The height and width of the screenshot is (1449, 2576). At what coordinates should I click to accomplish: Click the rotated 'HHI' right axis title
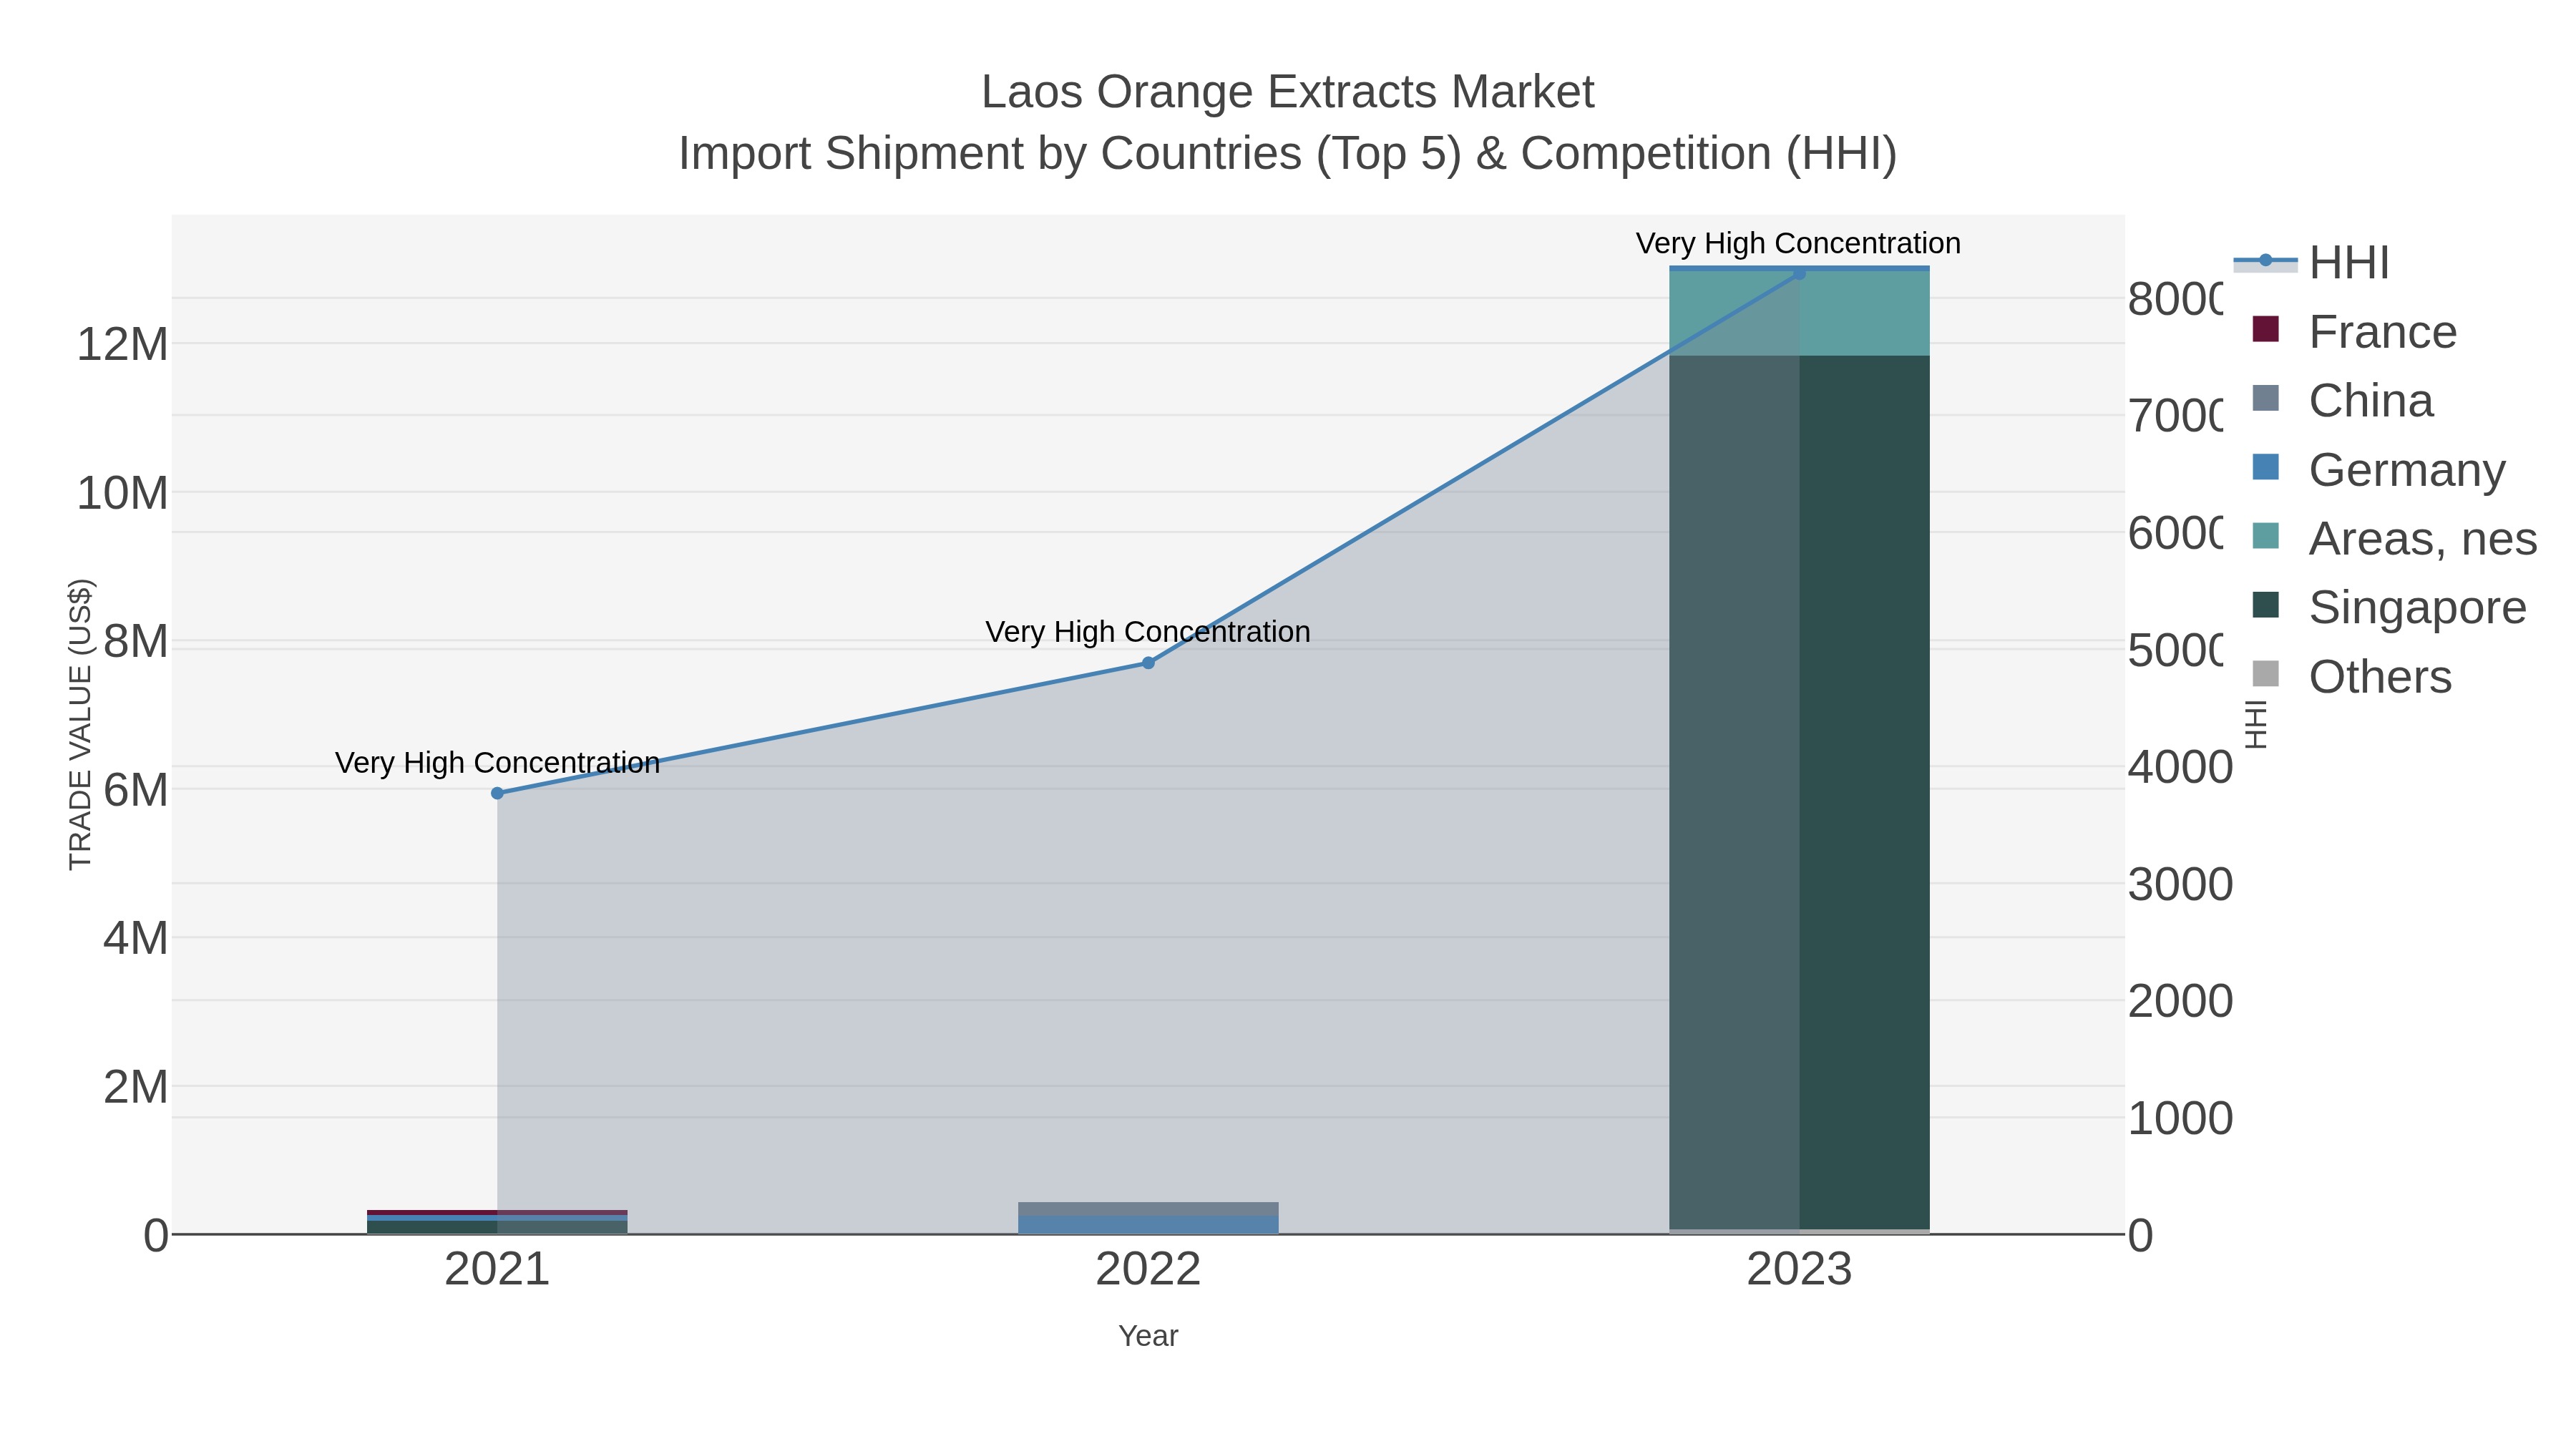point(2256,724)
